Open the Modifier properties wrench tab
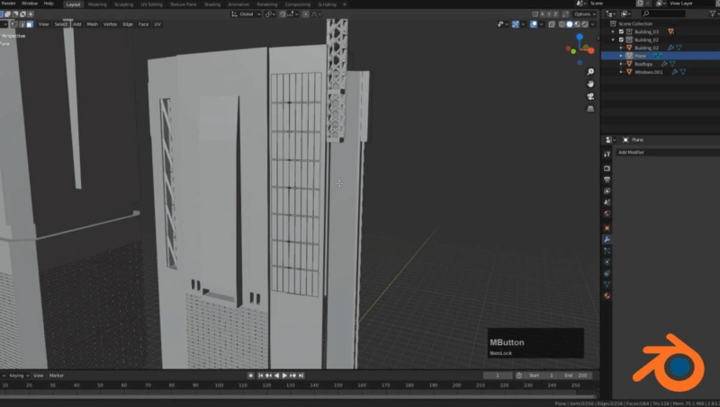Image resolution: width=720 pixels, height=407 pixels. point(607,240)
